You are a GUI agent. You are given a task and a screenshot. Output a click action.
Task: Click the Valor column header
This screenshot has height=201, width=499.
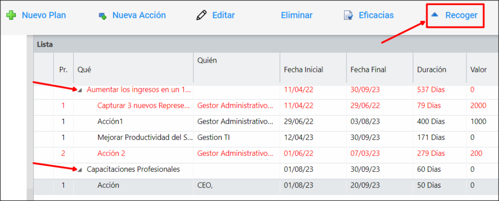[x=479, y=70]
